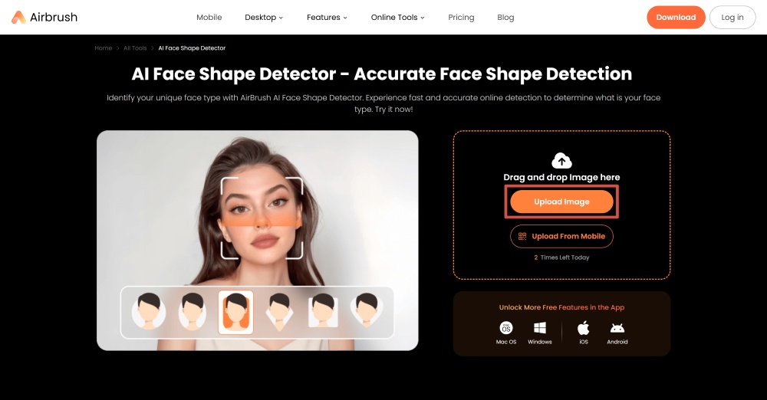Image resolution: width=767 pixels, height=400 pixels.
Task: Expand the Desktop dropdown menu
Action: pyautogui.click(x=264, y=17)
